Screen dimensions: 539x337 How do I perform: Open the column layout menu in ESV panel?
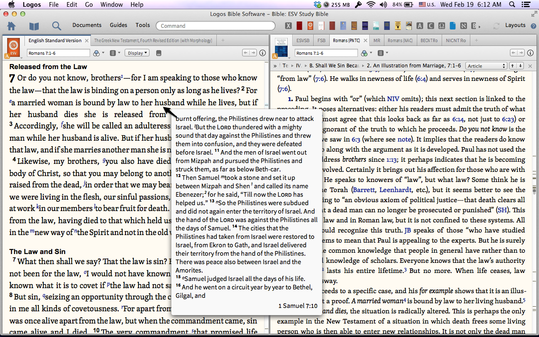[115, 53]
